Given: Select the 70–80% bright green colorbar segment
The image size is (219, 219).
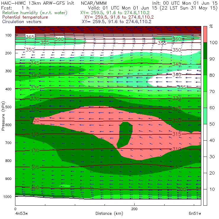Looking at the screenshot, I should [x=205, y=83].
